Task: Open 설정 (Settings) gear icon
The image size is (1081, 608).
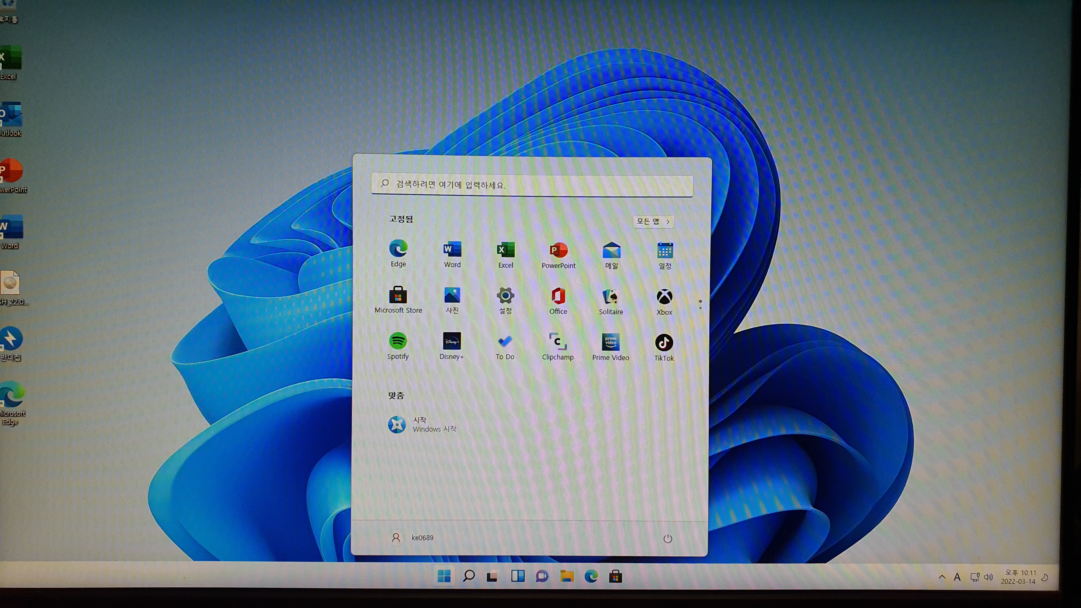Action: point(505,301)
